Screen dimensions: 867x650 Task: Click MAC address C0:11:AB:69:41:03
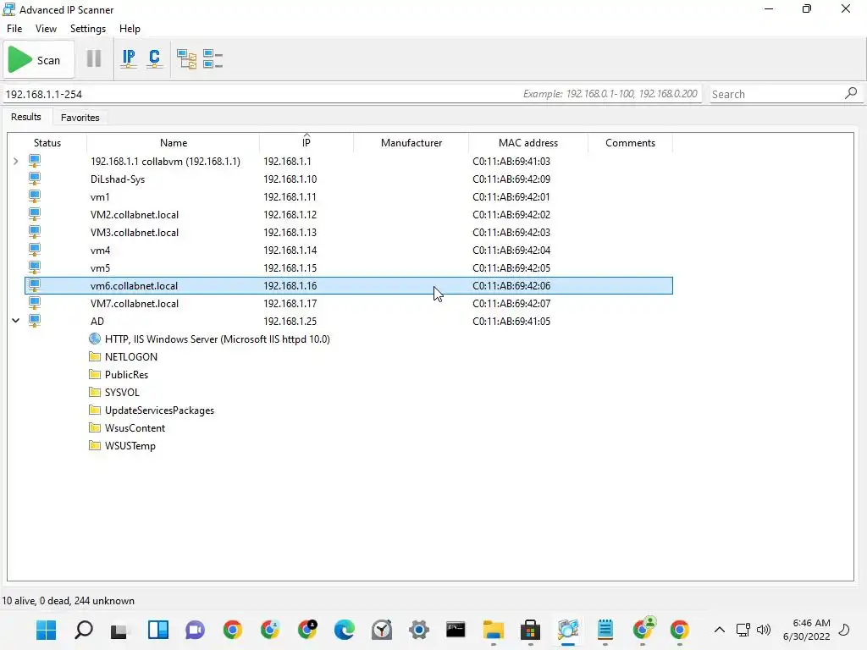tap(511, 162)
